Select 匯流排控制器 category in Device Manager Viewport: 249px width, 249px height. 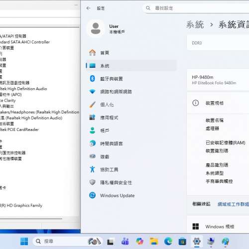pos(13,153)
